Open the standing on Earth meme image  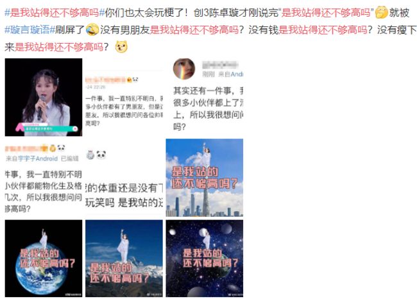click(x=44, y=259)
